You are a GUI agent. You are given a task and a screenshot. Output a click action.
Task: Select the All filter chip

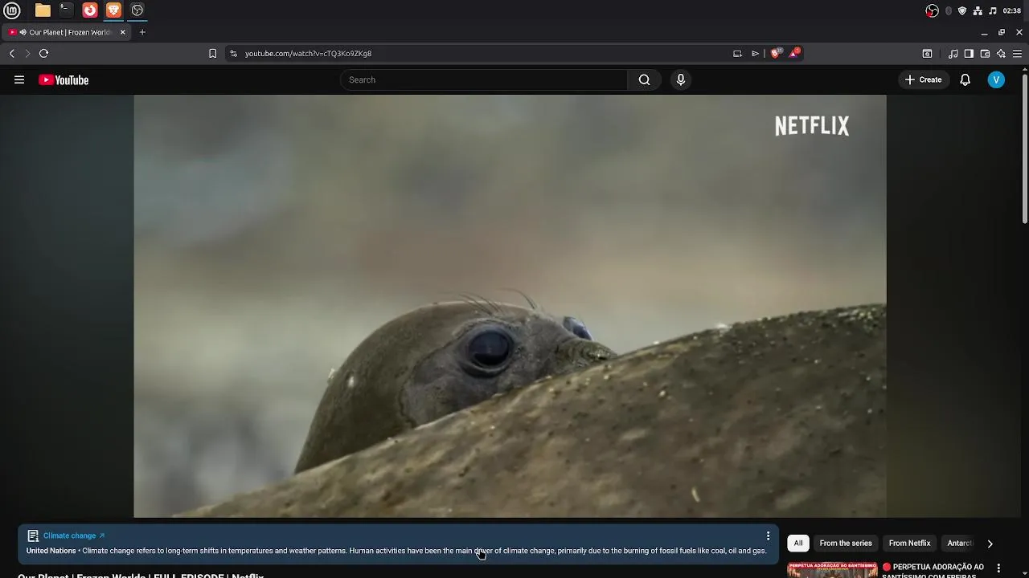tap(798, 543)
